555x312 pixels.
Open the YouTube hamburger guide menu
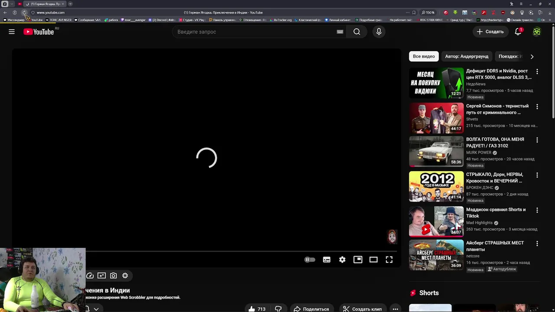[12, 32]
